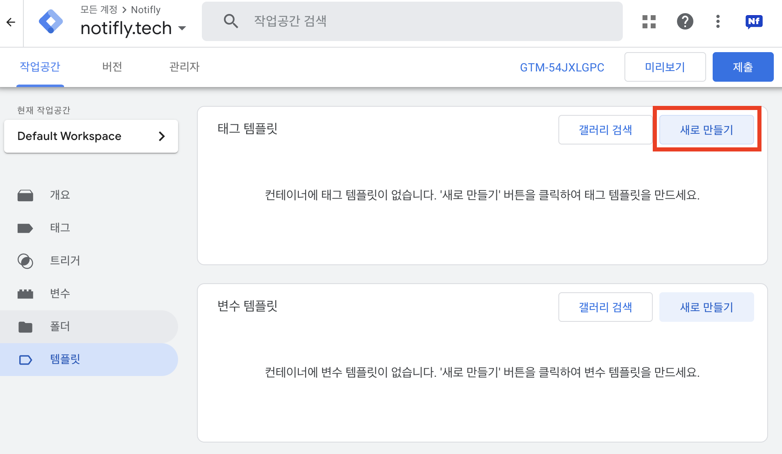Expand the notifly.tech container selector arrow
782x454 pixels.
point(182,28)
